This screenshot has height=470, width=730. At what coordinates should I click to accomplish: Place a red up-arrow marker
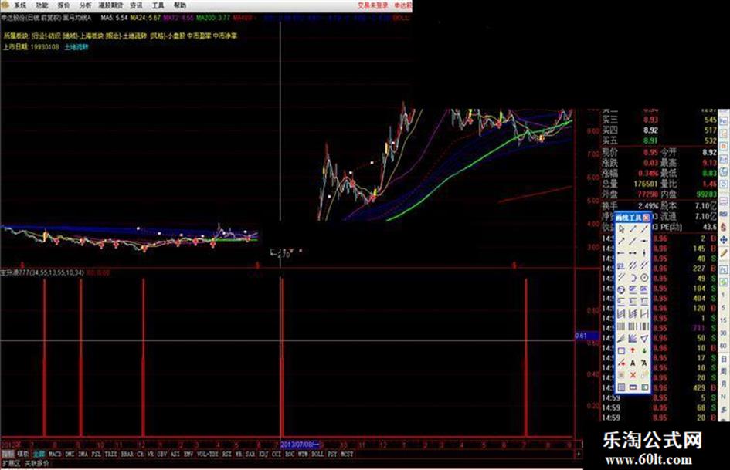(633, 351)
